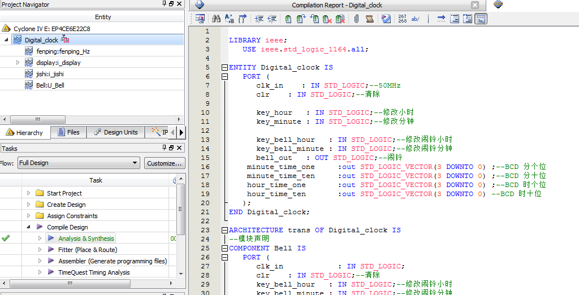Viewport: 579px width, 295px height.
Task: Click the find matching delimiter braces icon
Action: 242,19
